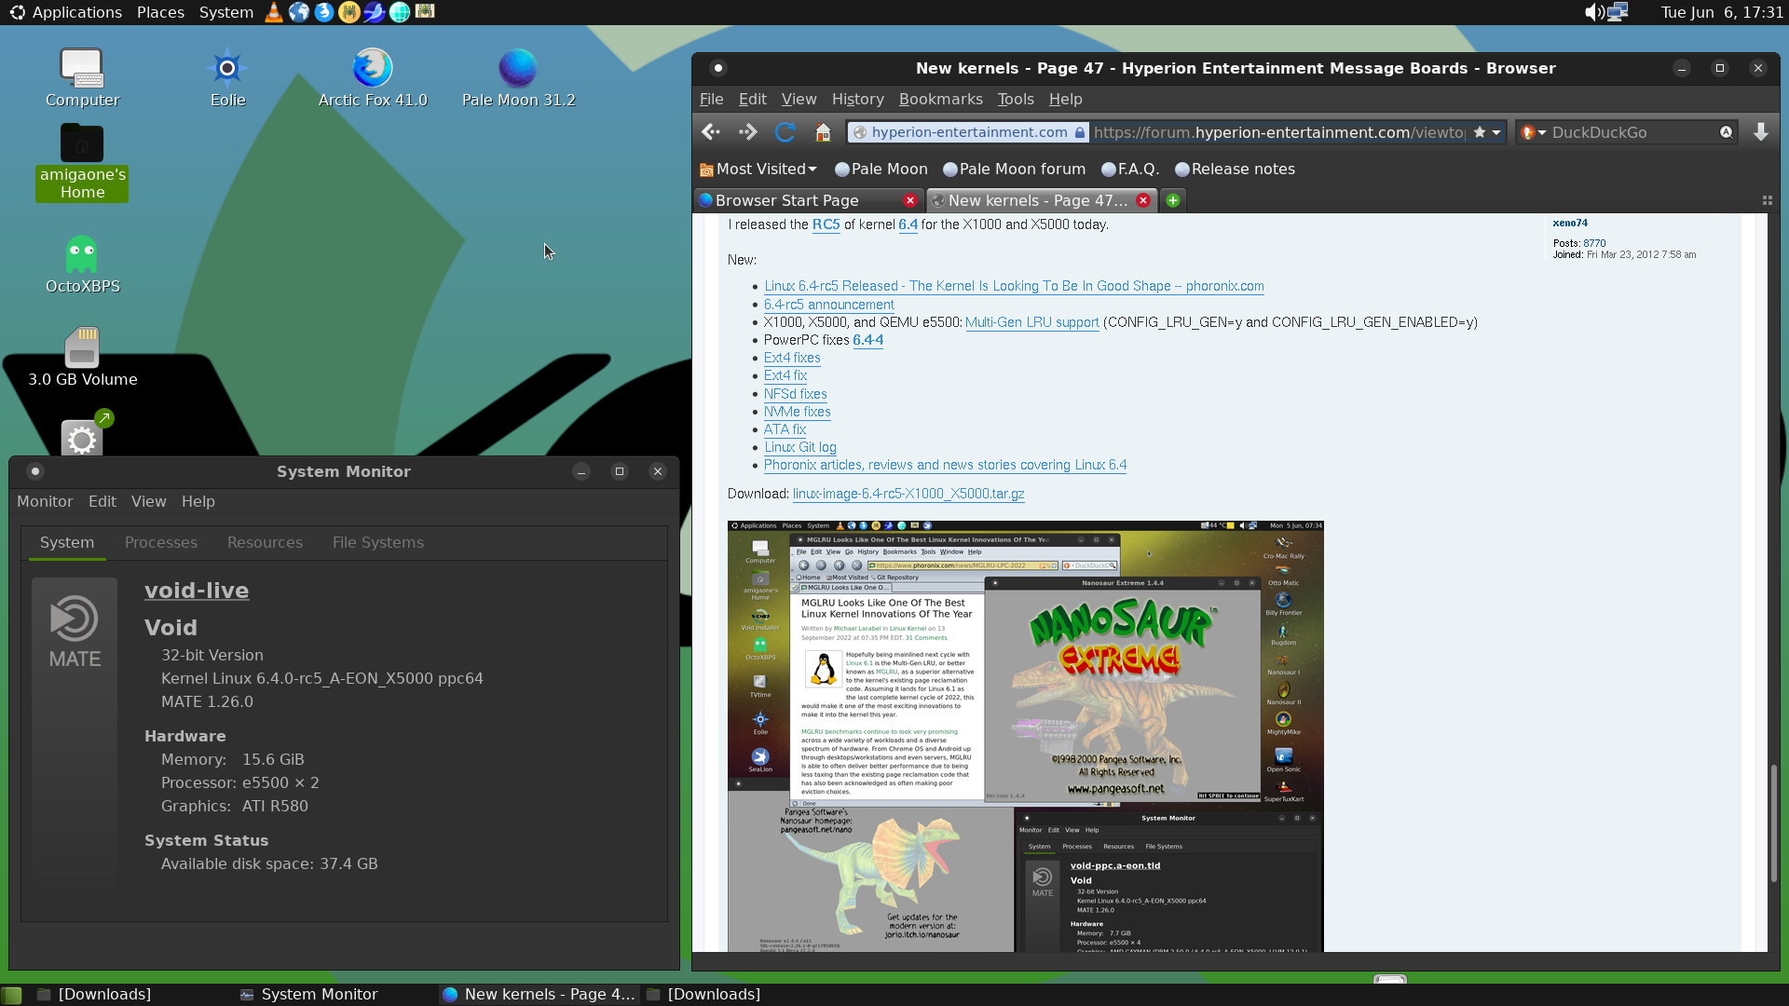Screen dimensions: 1789x1006
Task: Reload the current page in browser
Action: (785, 132)
